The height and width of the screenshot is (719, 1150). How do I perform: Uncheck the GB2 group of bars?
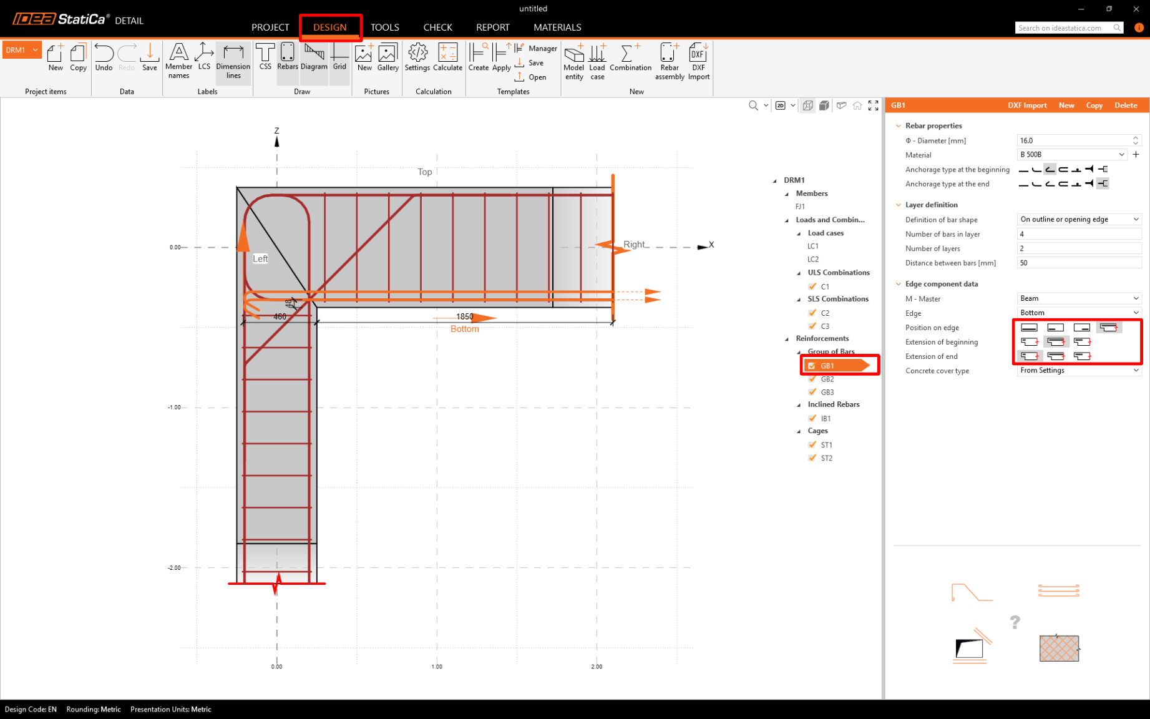812,379
